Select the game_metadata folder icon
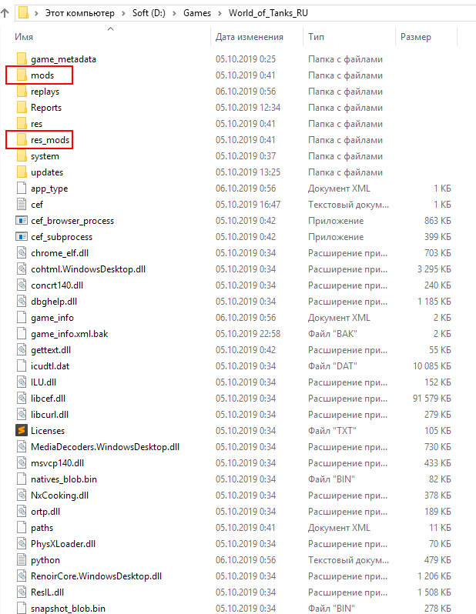Image resolution: width=476 pixels, height=614 pixels. (22, 59)
